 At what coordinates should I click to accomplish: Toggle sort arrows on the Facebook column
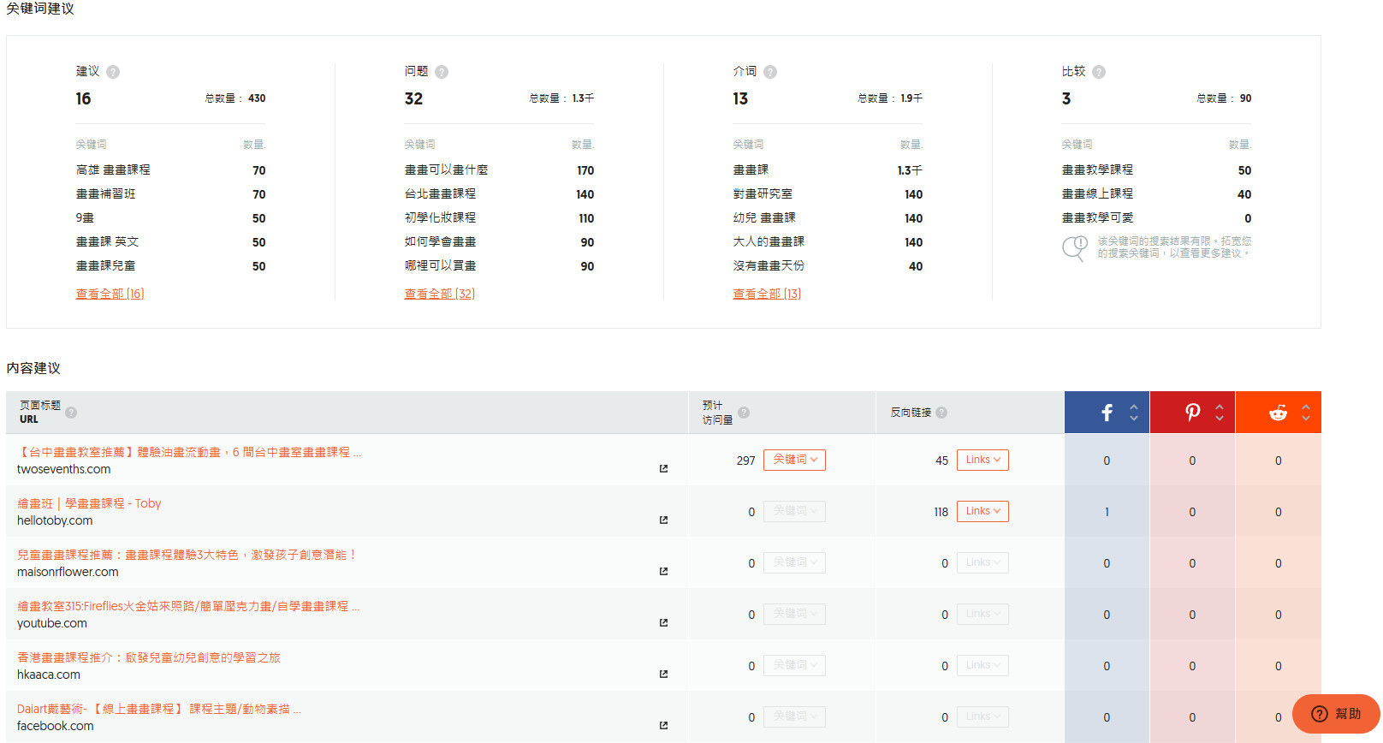click(x=1134, y=413)
